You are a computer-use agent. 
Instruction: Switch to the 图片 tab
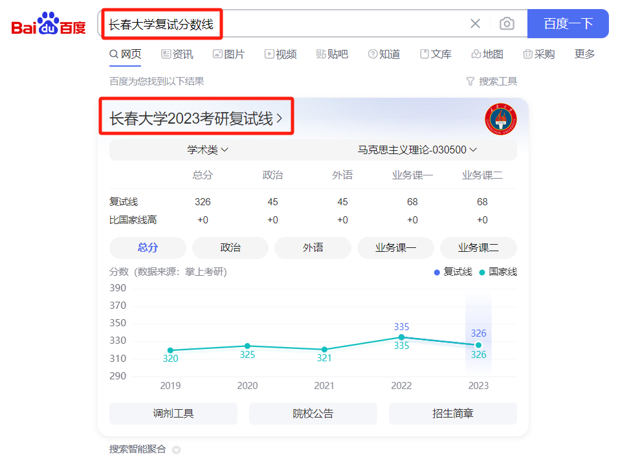(x=228, y=54)
